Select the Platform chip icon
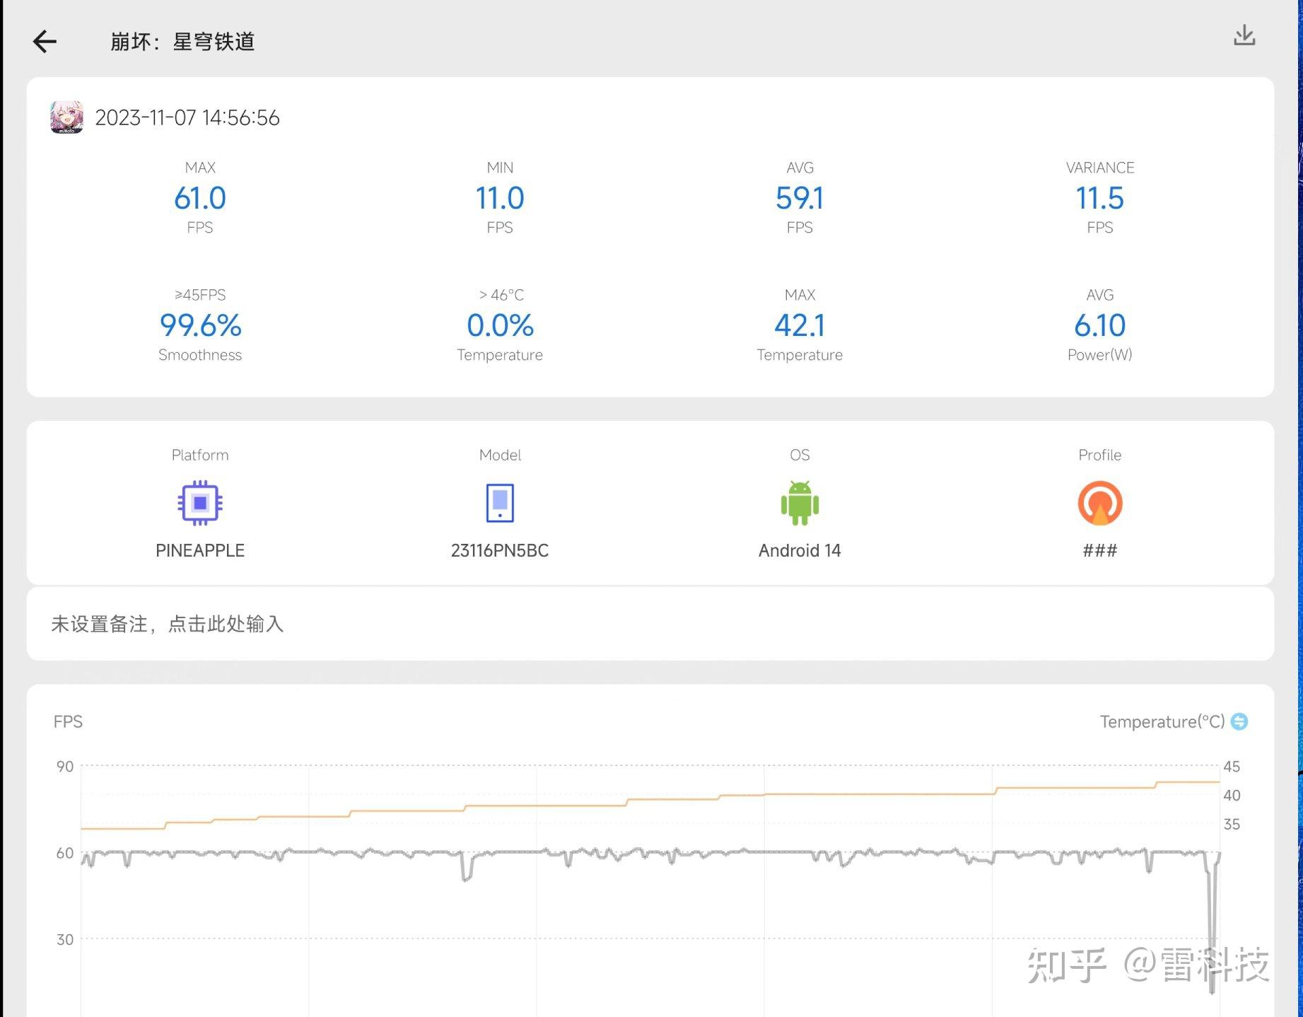Screen dimensions: 1303x1017 click(x=200, y=503)
